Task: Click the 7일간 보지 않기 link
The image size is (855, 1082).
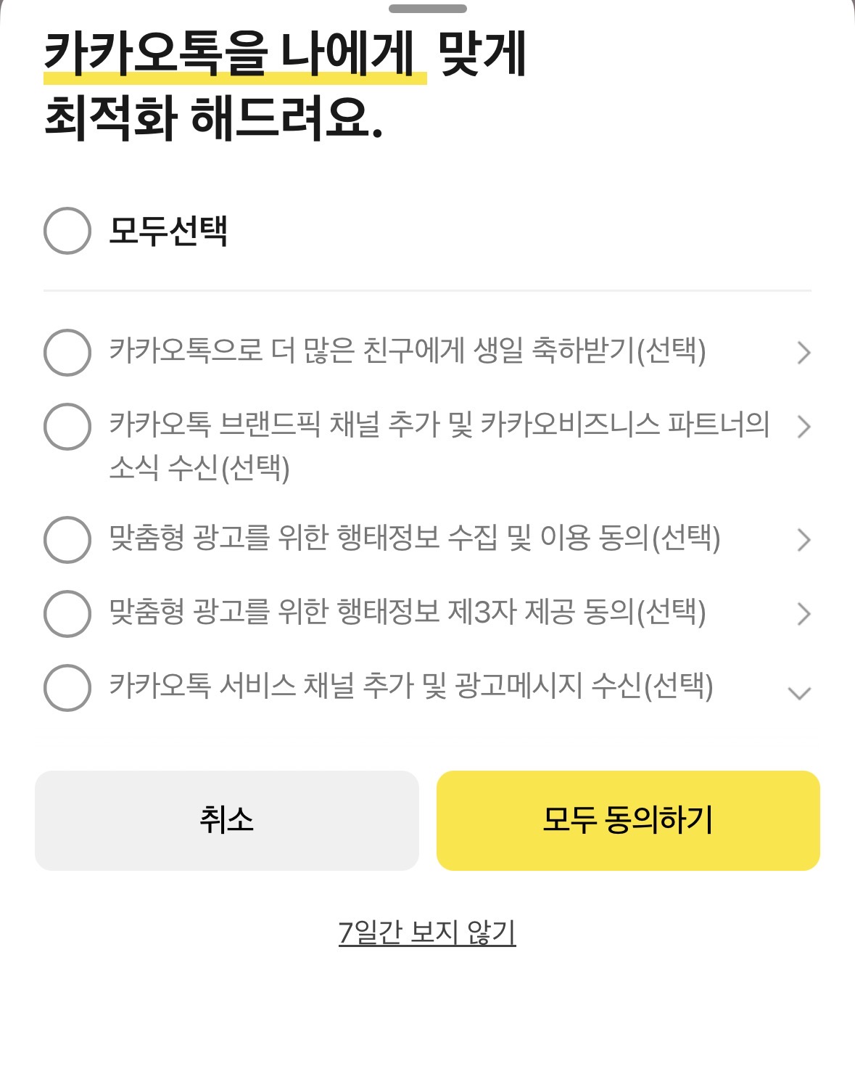Action: (427, 933)
